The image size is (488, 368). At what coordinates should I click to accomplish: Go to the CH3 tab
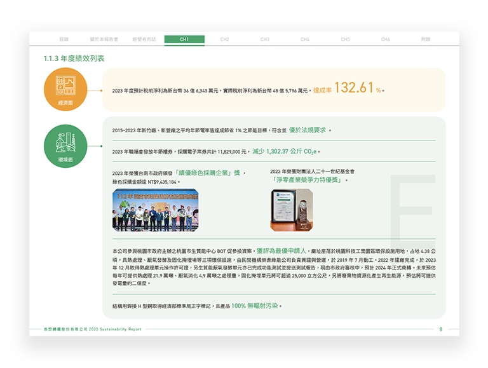click(265, 39)
